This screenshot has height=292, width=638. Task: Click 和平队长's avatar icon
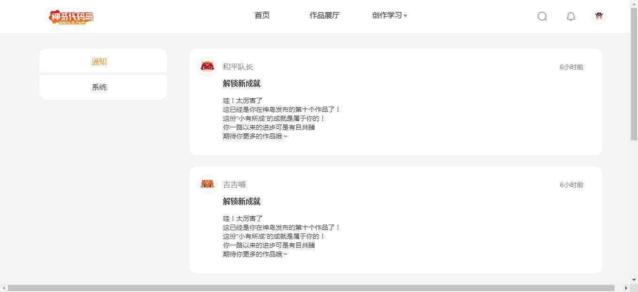[208, 66]
